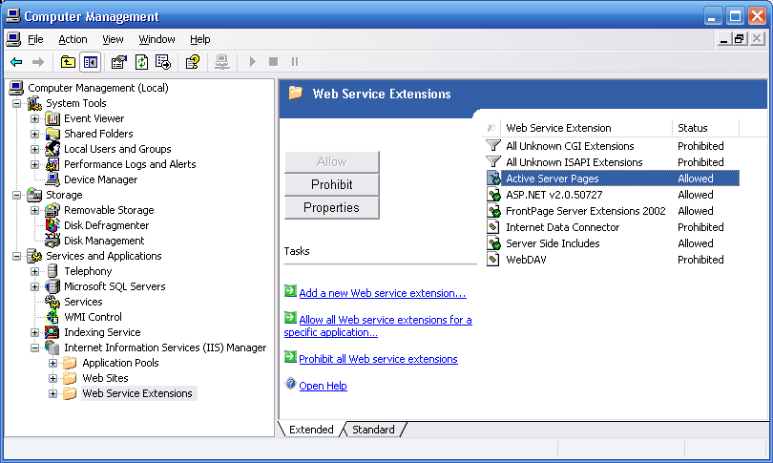Expand the Removable Storage node
Viewport: 773px width, 463px height.
pos(34,211)
